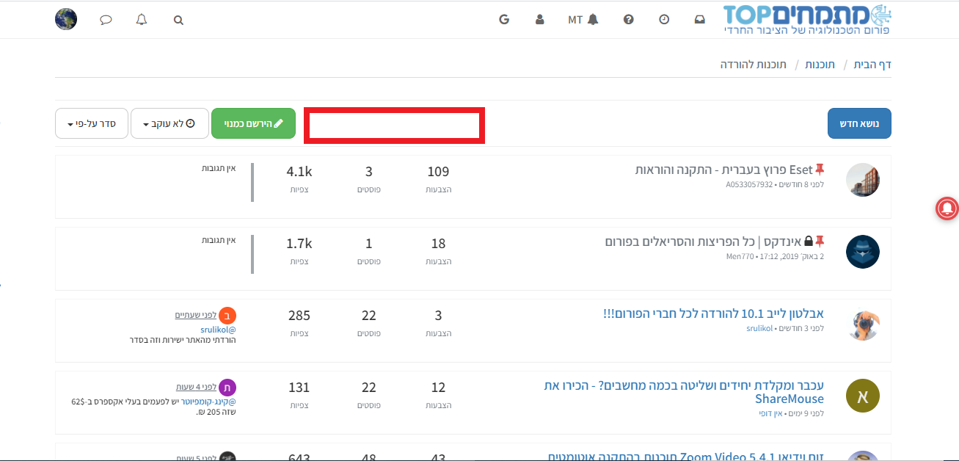Image resolution: width=959 pixels, height=461 pixels.
Task: Click the orange ב replier avatar
Action: pyautogui.click(x=227, y=315)
